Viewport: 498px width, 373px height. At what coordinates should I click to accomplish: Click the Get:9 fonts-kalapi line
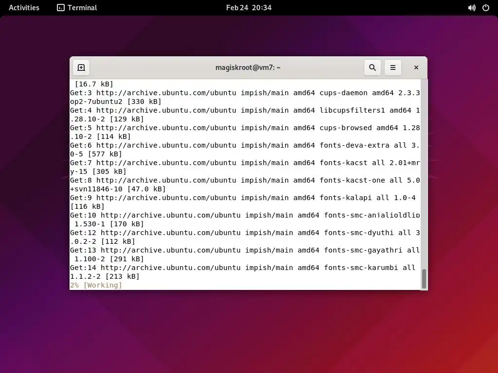[x=243, y=198]
